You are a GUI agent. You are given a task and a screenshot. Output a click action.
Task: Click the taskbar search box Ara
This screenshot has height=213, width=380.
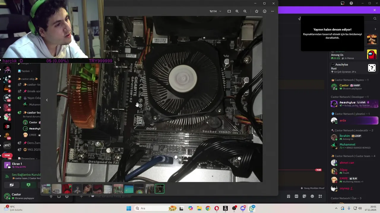tap(156, 208)
